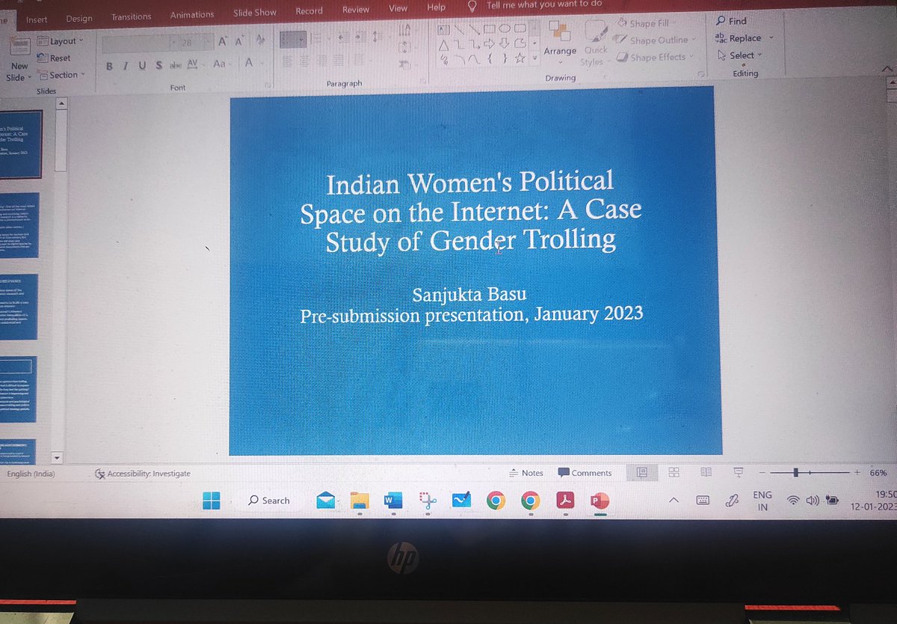Decrease font size with small A

pyautogui.click(x=241, y=43)
